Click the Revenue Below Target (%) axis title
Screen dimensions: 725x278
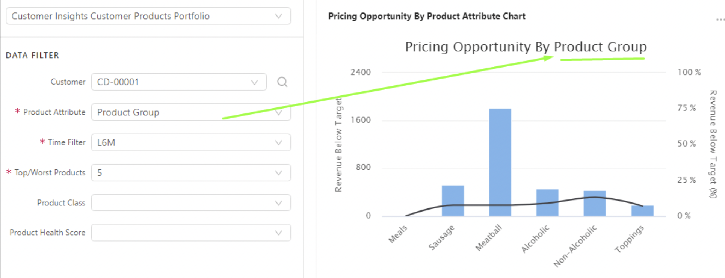coord(713,144)
